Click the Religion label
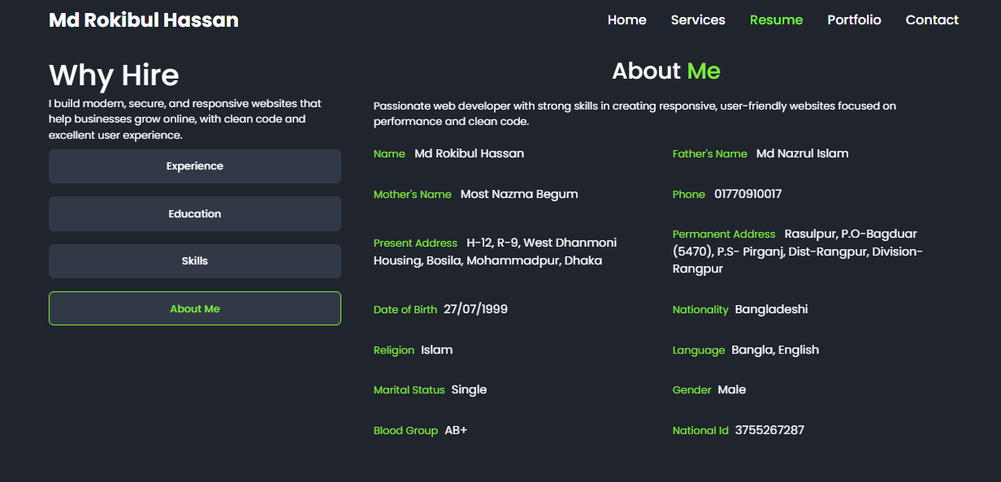This screenshot has width=1001, height=482. pos(394,350)
